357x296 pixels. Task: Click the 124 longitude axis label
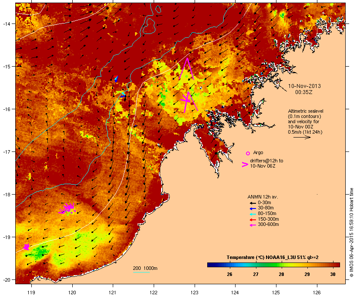coord(235,293)
